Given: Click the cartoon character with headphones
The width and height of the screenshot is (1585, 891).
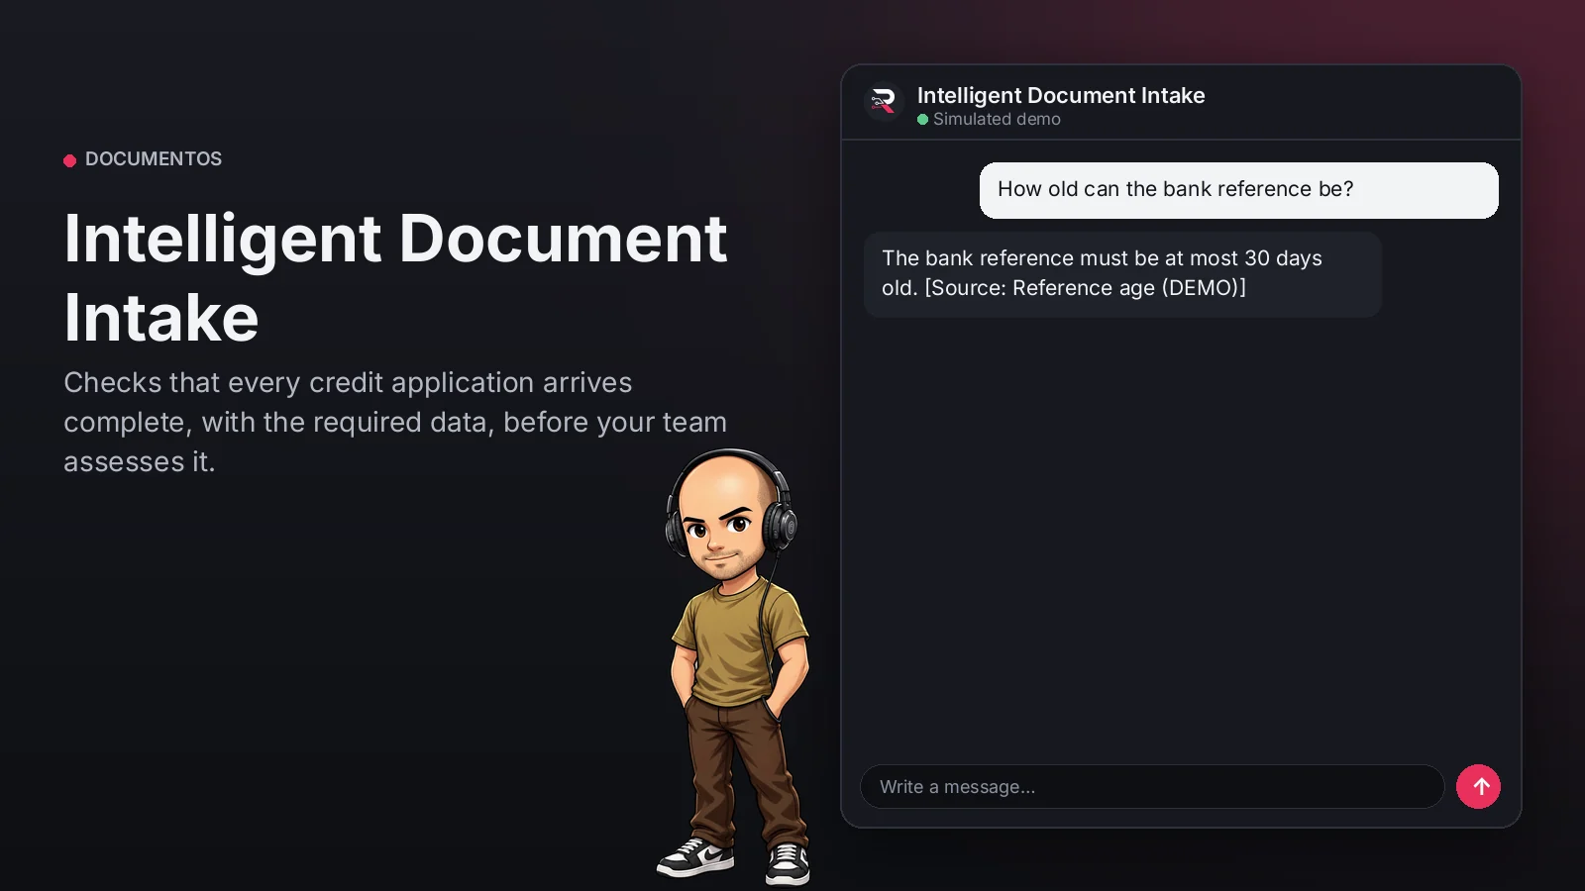Looking at the screenshot, I should [x=734, y=666].
